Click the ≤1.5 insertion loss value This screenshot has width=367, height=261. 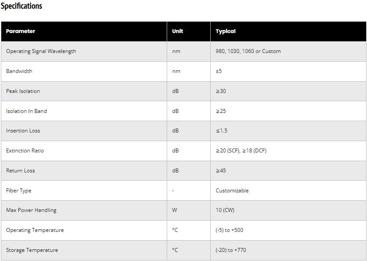pos(222,131)
